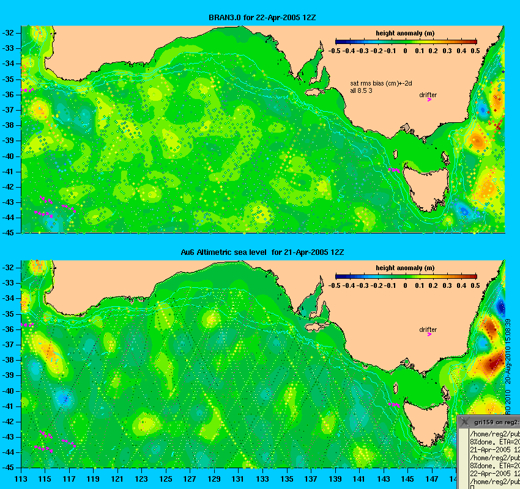Click the 'drifter' legend label in the bottom map
Screen dimensions: 520x489
(428, 329)
